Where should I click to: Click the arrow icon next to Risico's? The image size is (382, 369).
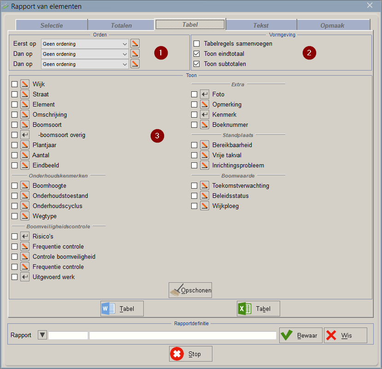click(x=25, y=236)
